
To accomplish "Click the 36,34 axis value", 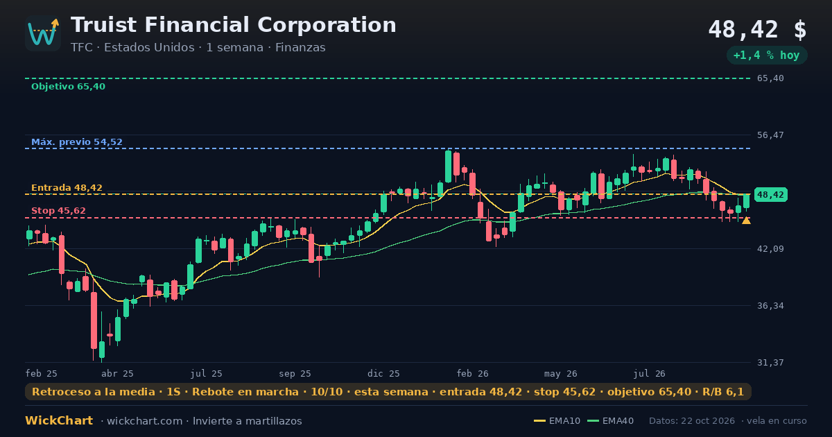I will pyautogui.click(x=770, y=306).
